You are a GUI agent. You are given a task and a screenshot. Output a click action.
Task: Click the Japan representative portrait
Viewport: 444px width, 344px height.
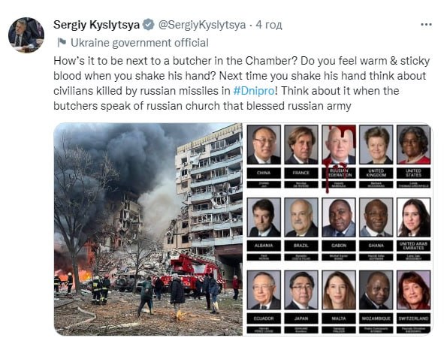[301, 290]
